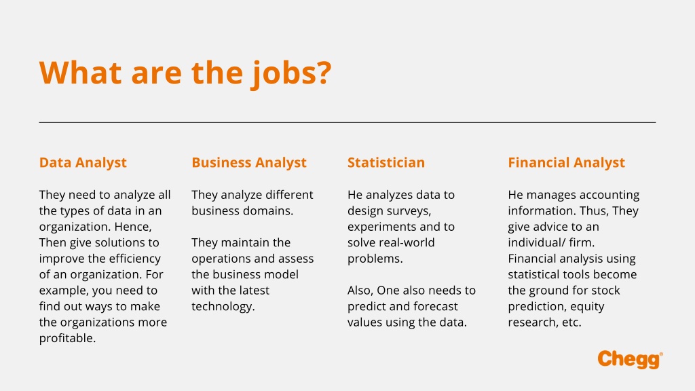Click 'real-world problems' in Statistician column
Viewport: 695px width, 391px height.
tap(391, 250)
